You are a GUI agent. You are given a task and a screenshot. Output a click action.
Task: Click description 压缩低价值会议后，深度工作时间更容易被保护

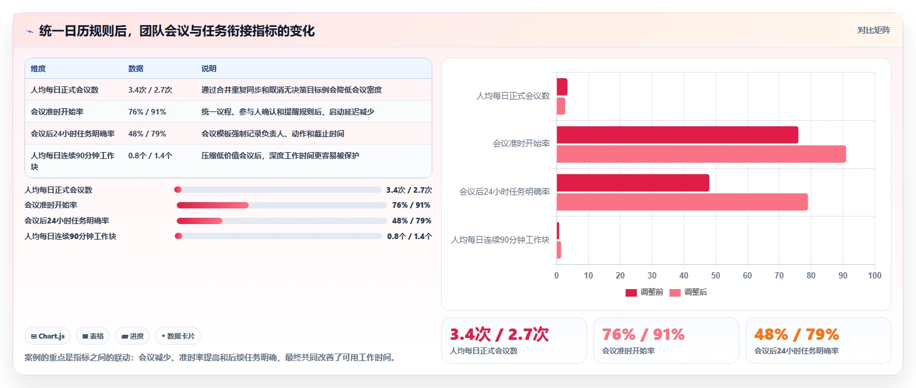280,155
